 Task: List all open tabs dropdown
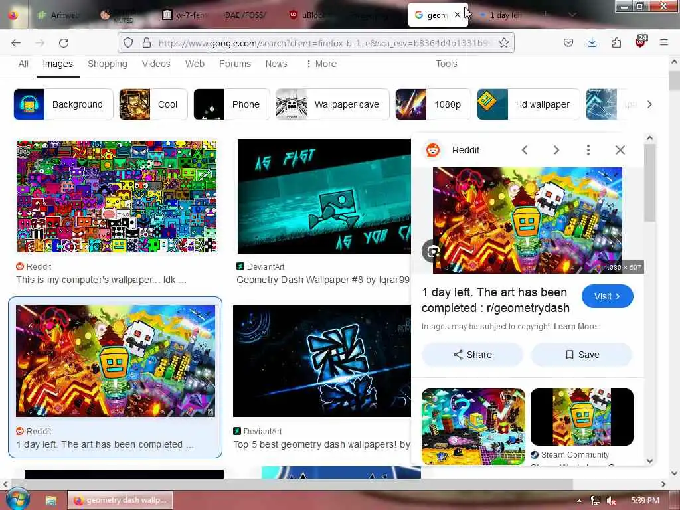click(x=572, y=15)
